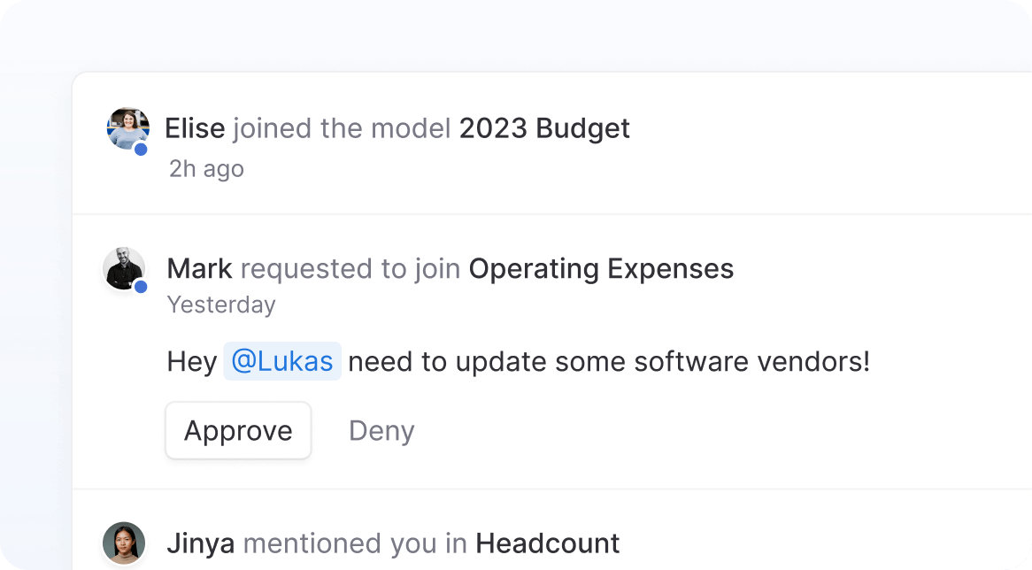Open the Operating Expenses link
Image resolution: width=1032 pixels, height=570 pixels.
click(x=601, y=268)
